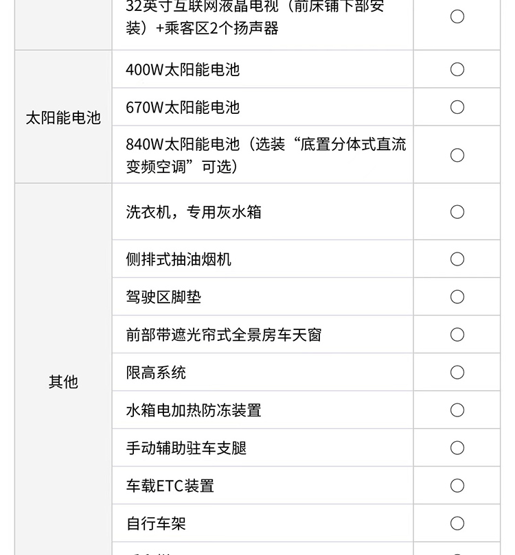Select the 洗衣机，专用灰水箱 option circle

(x=457, y=212)
